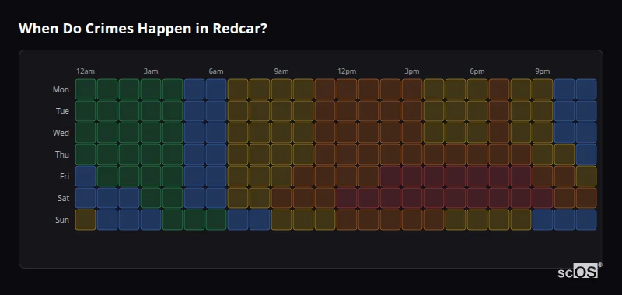Click the Monday 3am green cell
The image size is (622, 295).
151,89
